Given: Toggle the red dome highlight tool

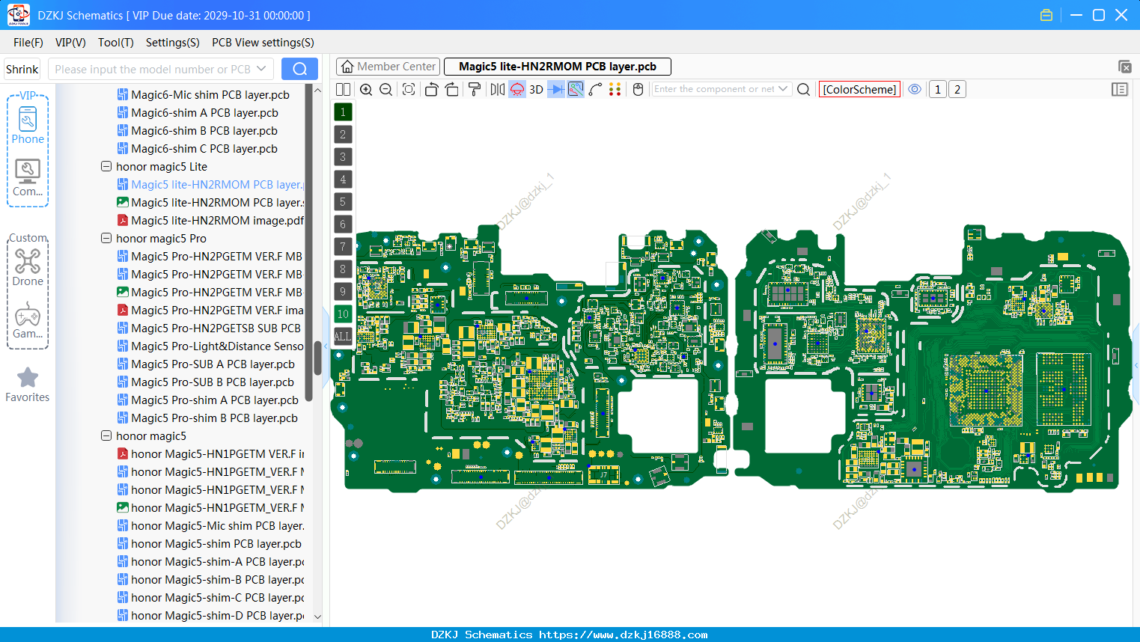Looking at the screenshot, I should pyautogui.click(x=517, y=90).
